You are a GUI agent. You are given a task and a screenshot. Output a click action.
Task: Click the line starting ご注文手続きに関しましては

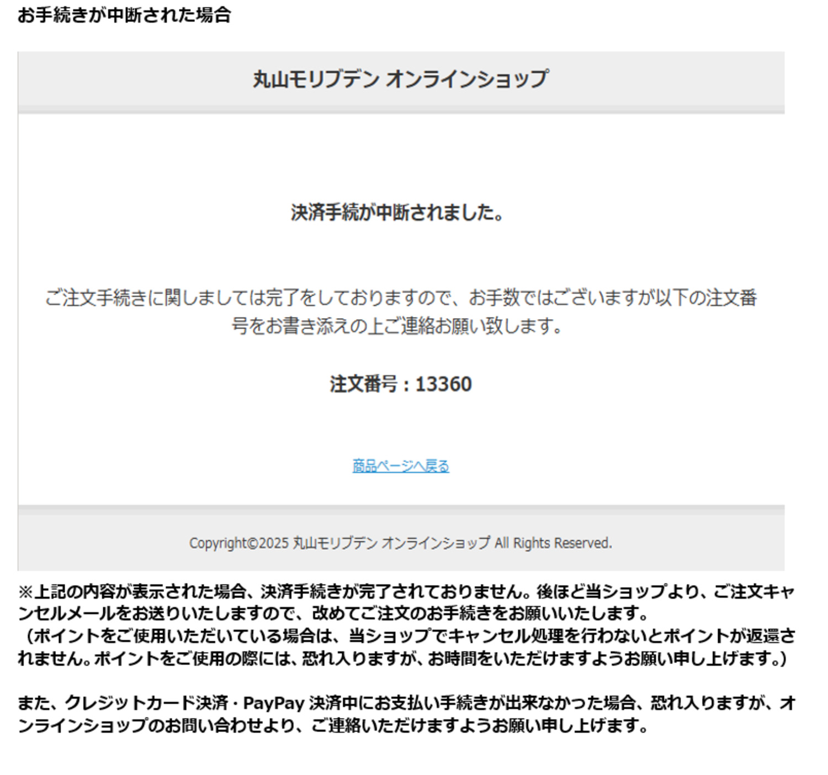pos(401,298)
